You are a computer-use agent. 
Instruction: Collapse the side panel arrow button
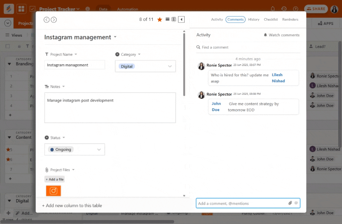click(x=181, y=19)
